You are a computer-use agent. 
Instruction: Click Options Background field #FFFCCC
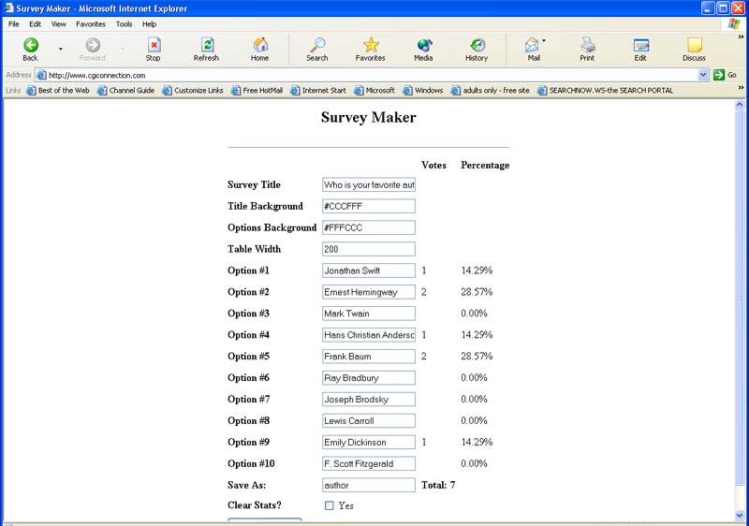tap(369, 227)
